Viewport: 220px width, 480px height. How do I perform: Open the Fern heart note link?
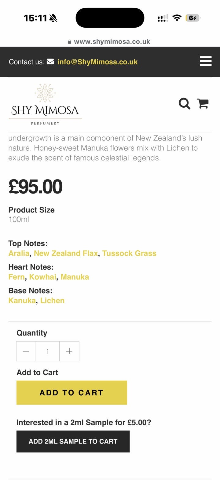pyautogui.click(x=16, y=277)
